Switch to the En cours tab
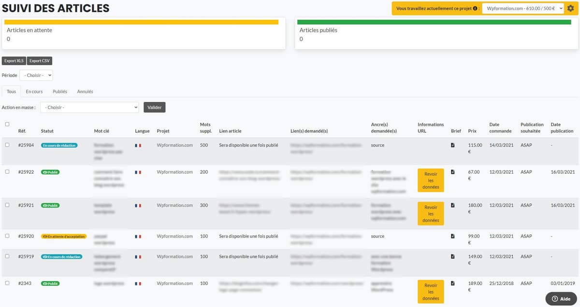This screenshot has width=580, height=307. pos(34,91)
